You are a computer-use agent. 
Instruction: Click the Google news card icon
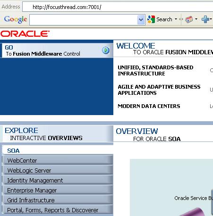189,19
